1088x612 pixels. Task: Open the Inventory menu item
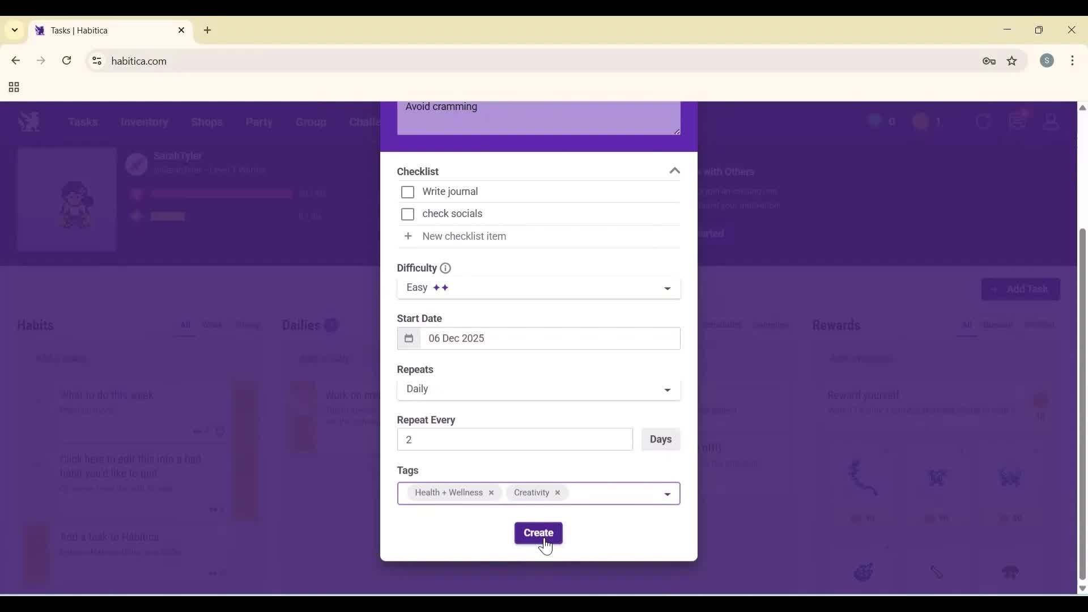(x=144, y=122)
